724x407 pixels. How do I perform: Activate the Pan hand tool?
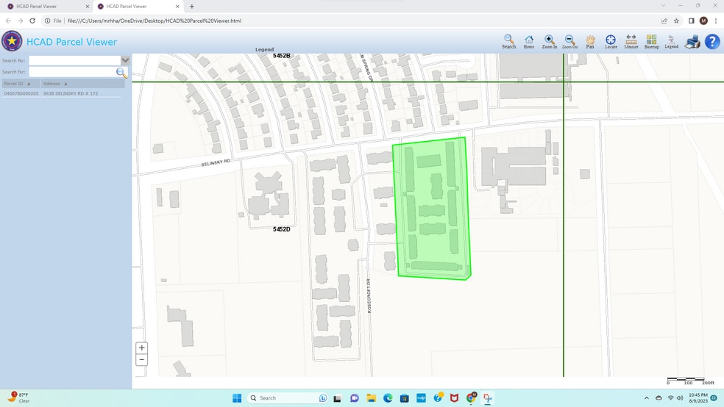(590, 40)
